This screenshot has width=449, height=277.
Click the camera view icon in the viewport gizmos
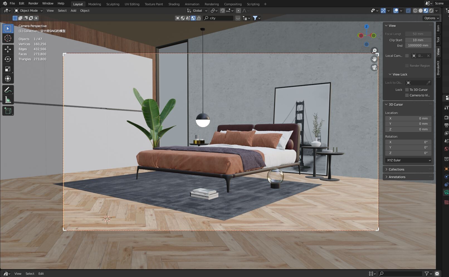[x=374, y=67]
